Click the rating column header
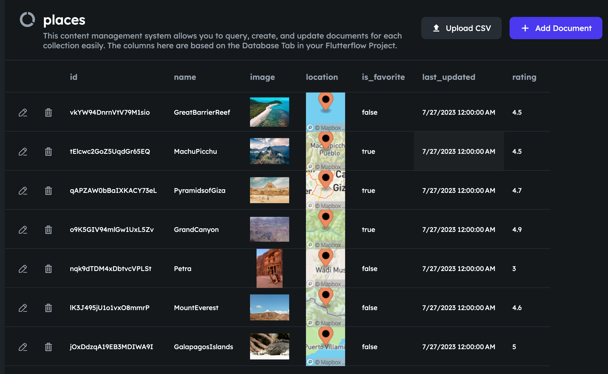Image resolution: width=608 pixels, height=374 pixels. tap(524, 77)
